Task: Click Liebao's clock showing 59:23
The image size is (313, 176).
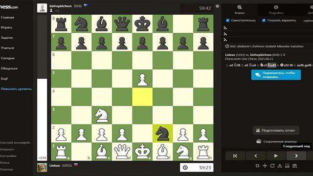Action: pos(197,167)
